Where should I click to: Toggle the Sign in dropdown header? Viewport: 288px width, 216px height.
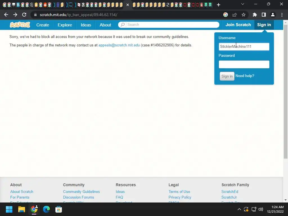pyautogui.click(x=264, y=25)
